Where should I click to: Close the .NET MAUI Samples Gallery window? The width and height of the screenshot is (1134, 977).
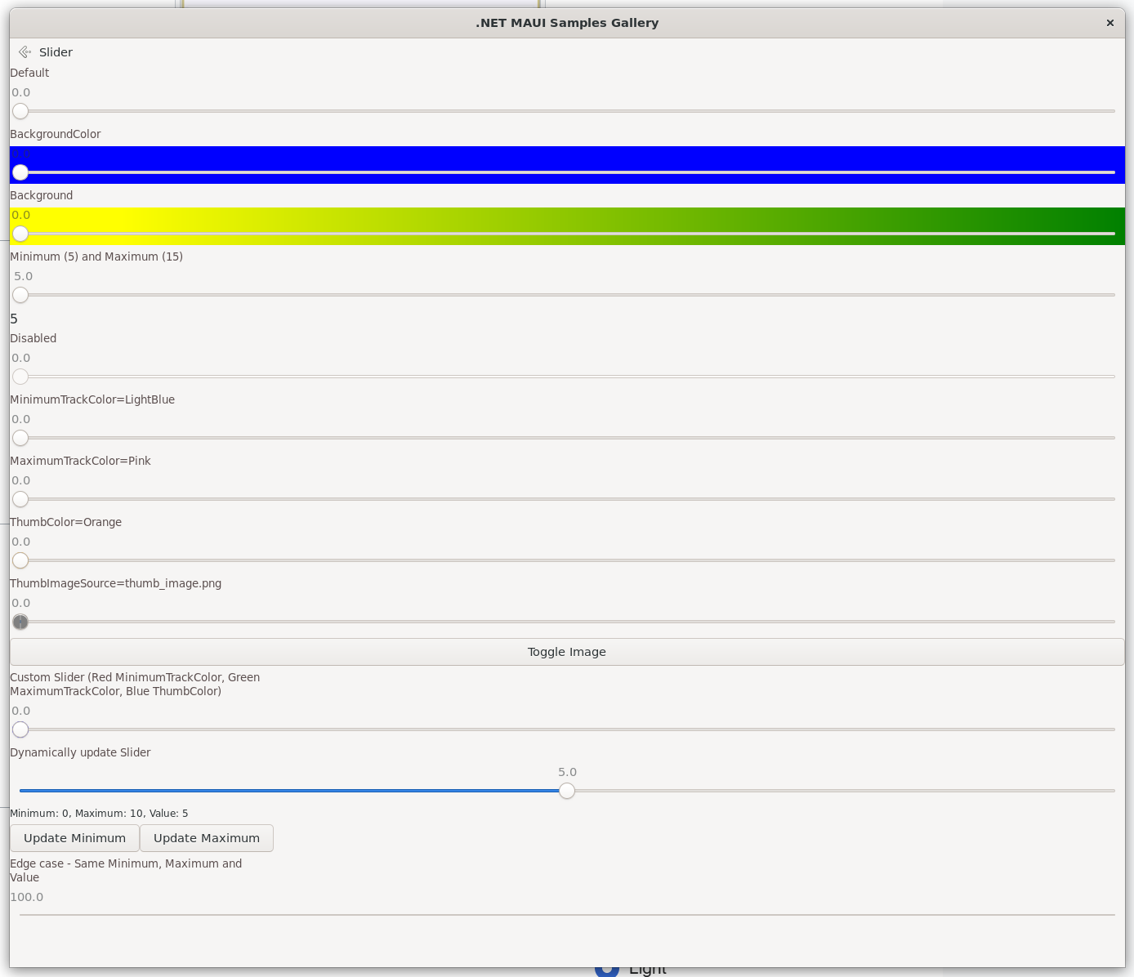pyautogui.click(x=1109, y=23)
